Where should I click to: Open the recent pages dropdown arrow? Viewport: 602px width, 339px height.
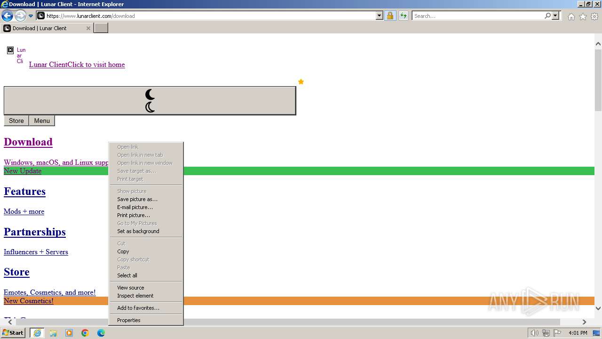tap(31, 16)
